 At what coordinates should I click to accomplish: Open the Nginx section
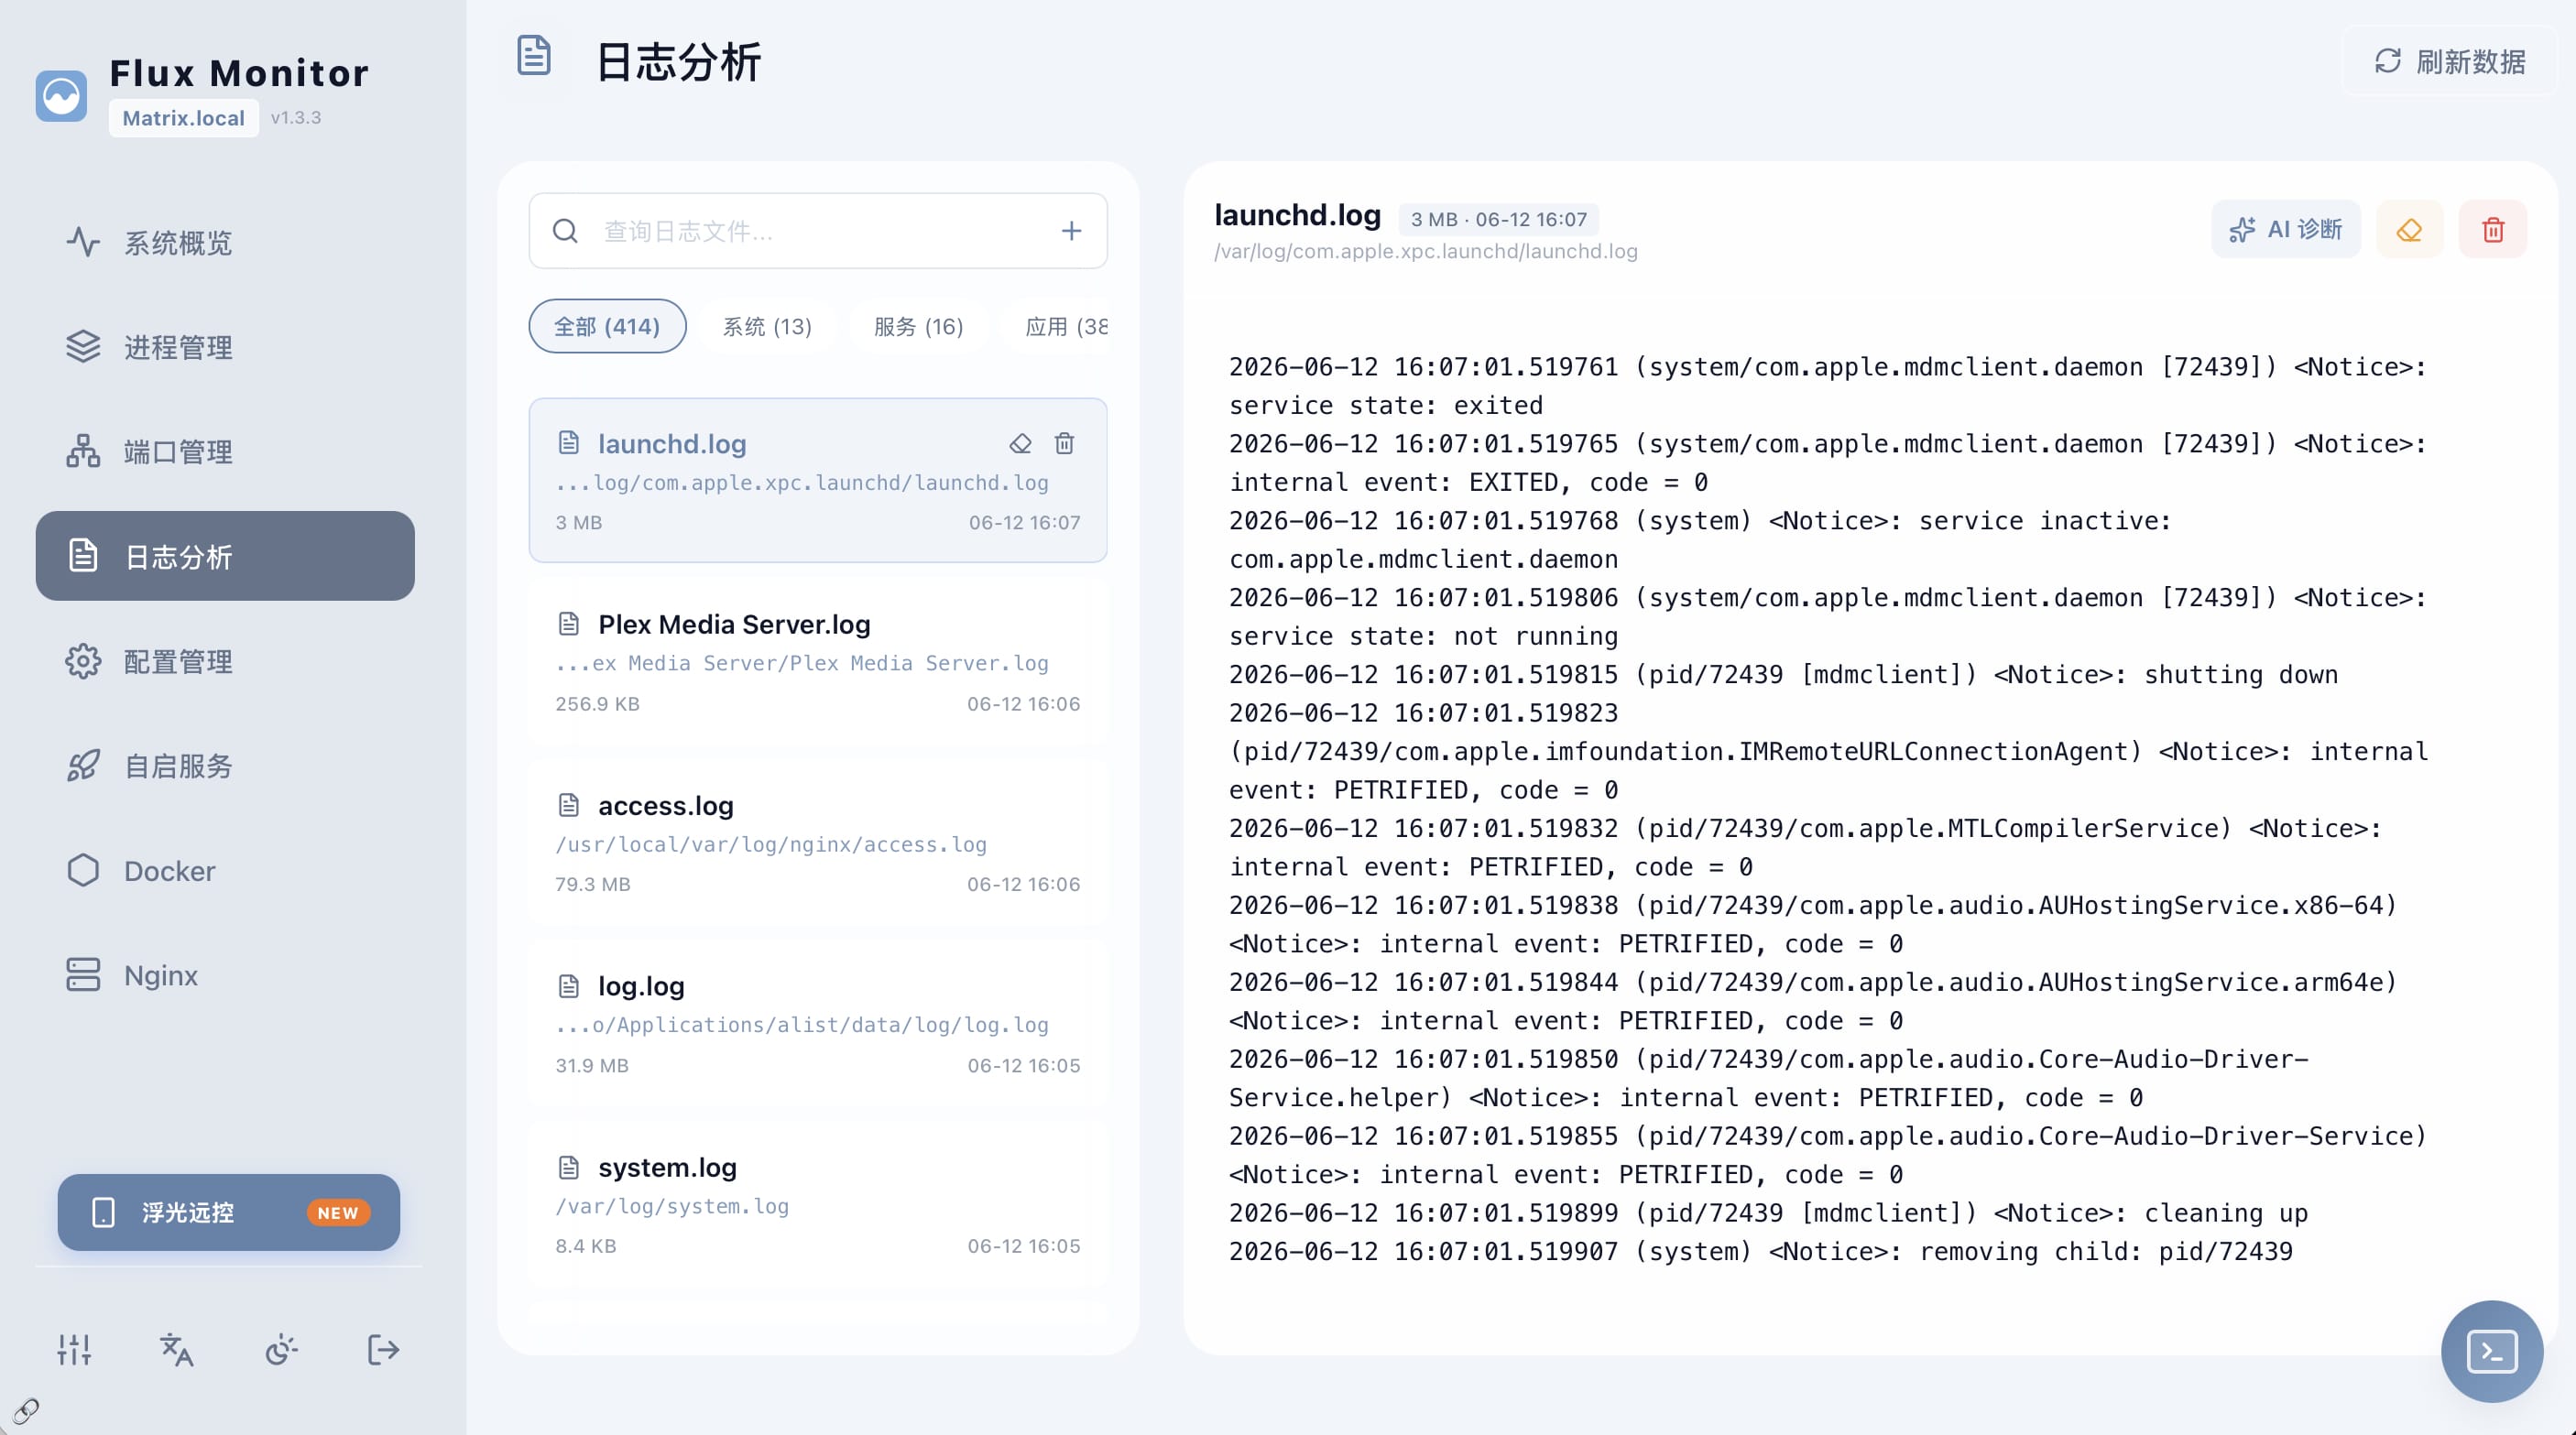pyautogui.click(x=225, y=975)
